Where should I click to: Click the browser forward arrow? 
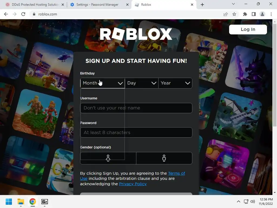coord(15,14)
